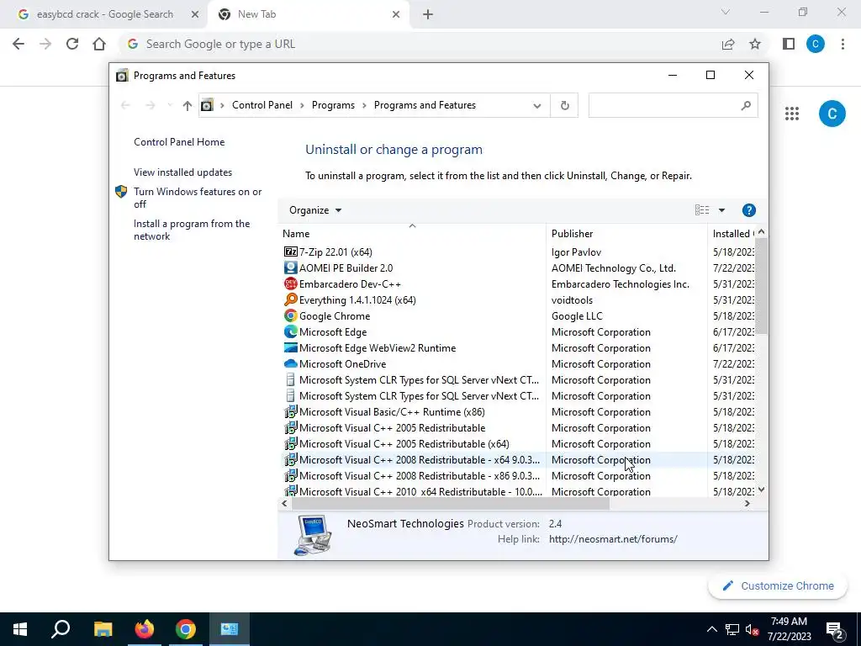This screenshot has height=646, width=861.
Task: Click the horizontal scrollbar in the program list
Action: [451, 504]
